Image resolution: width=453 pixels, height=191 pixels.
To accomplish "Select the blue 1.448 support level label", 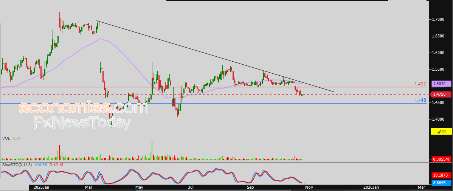I will click(420, 100).
